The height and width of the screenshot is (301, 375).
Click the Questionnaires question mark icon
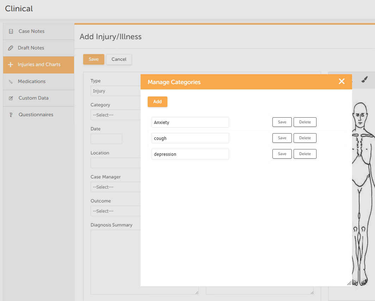tap(11, 114)
